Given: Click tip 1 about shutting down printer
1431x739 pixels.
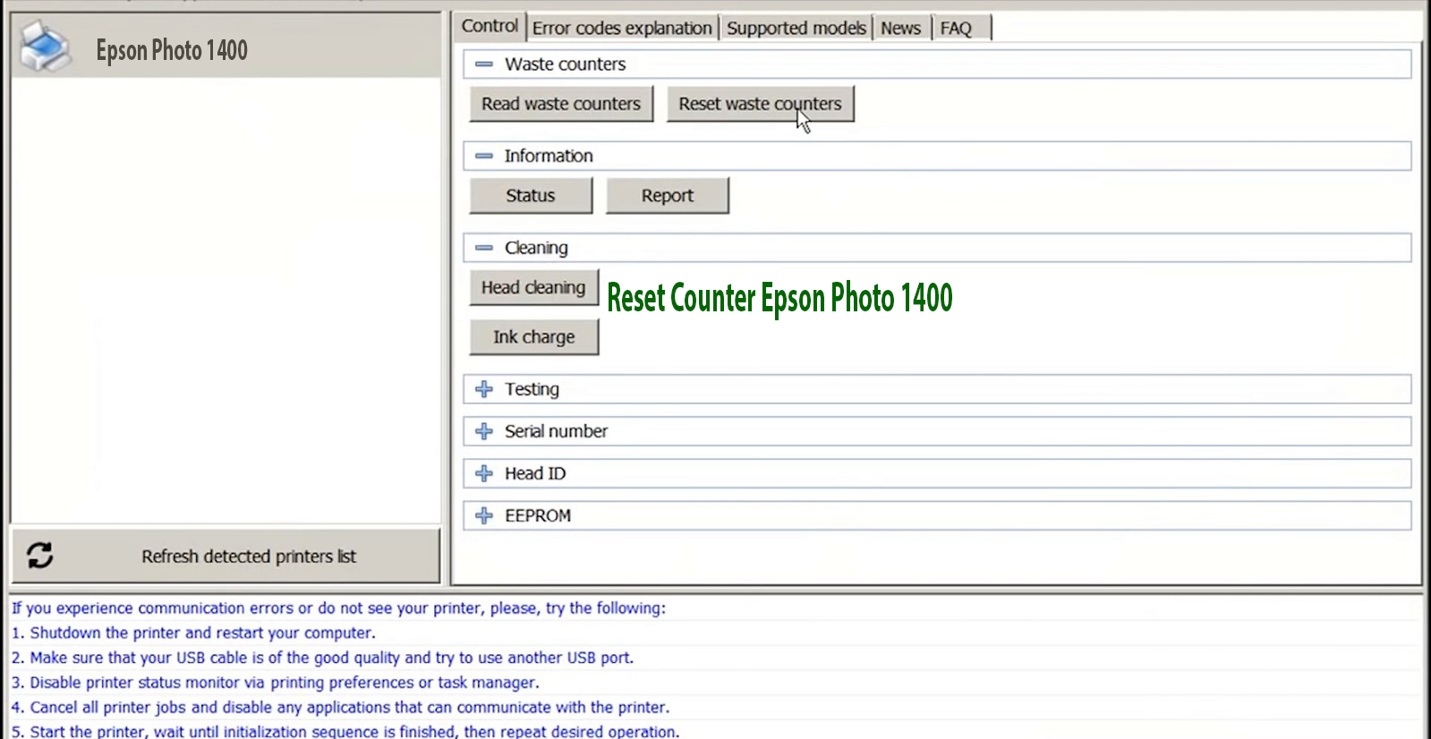Looking at the screenshot, I should tap(193, 633).
